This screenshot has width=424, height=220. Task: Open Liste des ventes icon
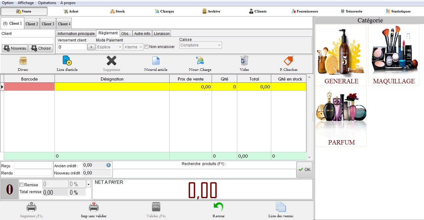point(281,207)
